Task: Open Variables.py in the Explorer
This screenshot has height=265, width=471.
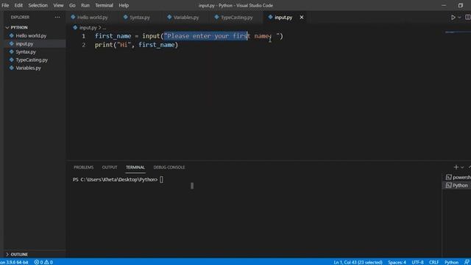Action: pyautogui.click(x=28, y=68)
